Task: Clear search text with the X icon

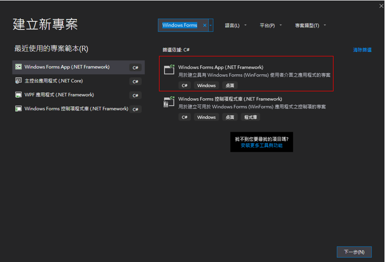Action: (204, 25)
